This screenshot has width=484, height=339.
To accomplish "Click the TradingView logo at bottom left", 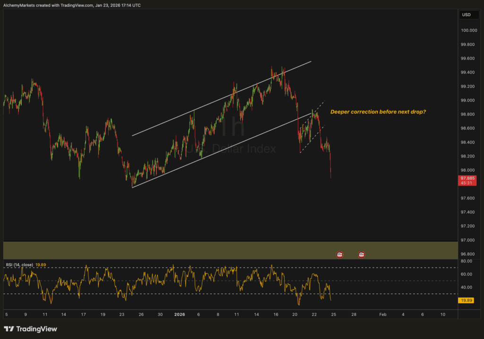I will [30, 329].
